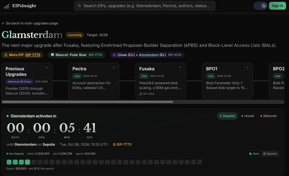Go back to main upgrades page
Screen dimensions: 289x176
click(30, 23)
